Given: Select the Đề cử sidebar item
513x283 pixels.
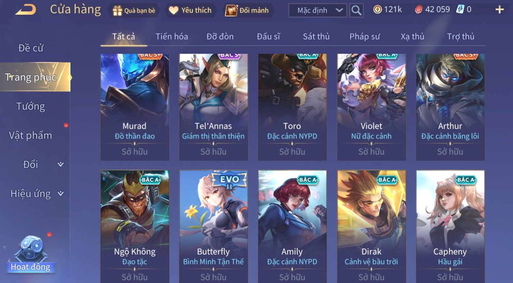Looking at the screenshot, I should [x=31, y=48].
